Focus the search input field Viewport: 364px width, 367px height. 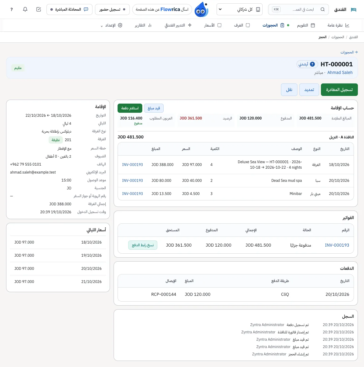point(298,9)
